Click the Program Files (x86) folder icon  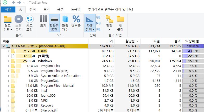[x=13, y=71]
